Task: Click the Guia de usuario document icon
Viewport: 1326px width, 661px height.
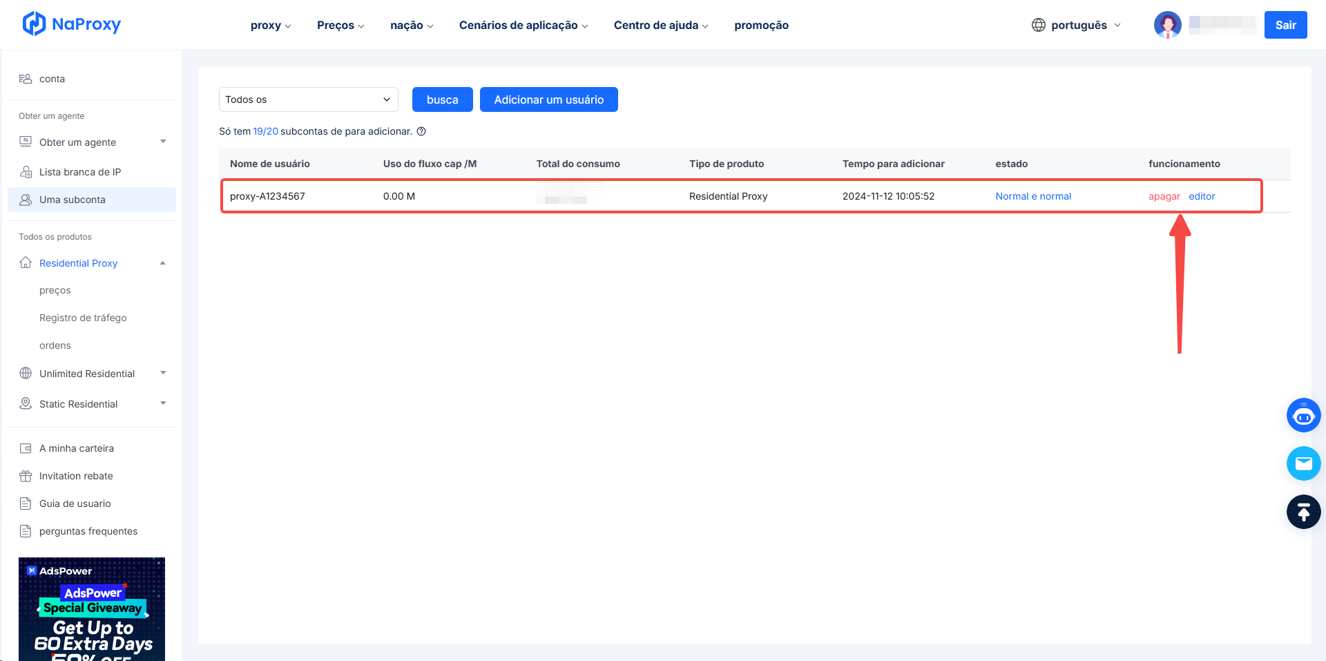Action: click(26, 504)
